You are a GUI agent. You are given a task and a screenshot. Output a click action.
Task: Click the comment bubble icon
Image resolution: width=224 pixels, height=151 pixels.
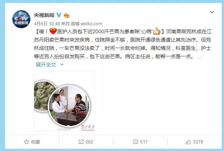pyautogui.click(x=135, y=142)
